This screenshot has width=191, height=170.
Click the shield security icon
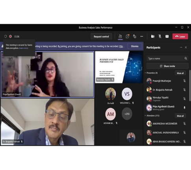[6, 36]
